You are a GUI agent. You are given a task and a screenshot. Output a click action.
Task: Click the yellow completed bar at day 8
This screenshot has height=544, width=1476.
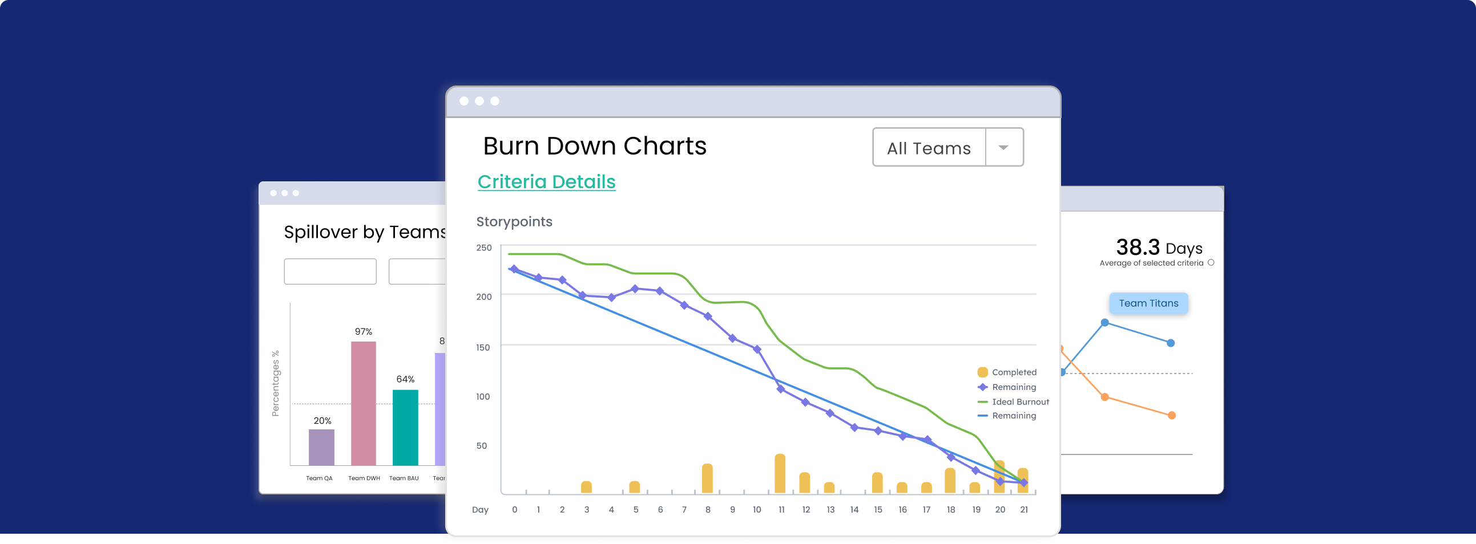(x=707, y=479)
